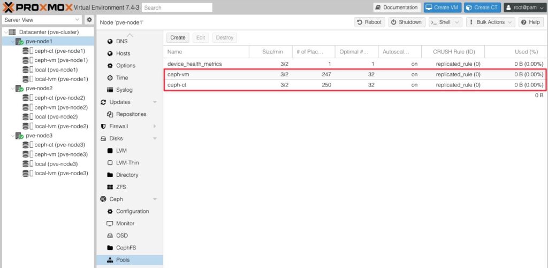548x268 pixels.
Task: Click the pve-node2 node icon
Action: click(20, 89)
